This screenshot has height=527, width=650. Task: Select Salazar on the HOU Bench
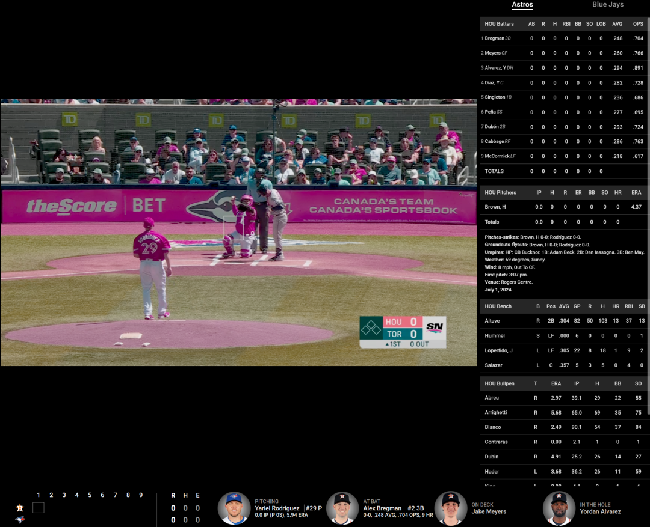pos(494,365)
